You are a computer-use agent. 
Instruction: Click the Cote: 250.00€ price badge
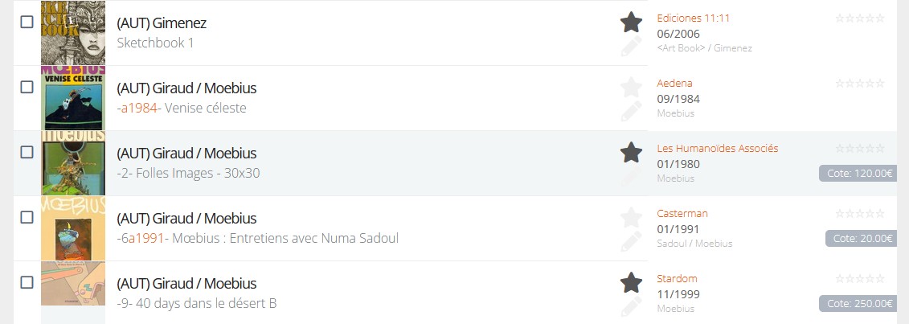857,304
